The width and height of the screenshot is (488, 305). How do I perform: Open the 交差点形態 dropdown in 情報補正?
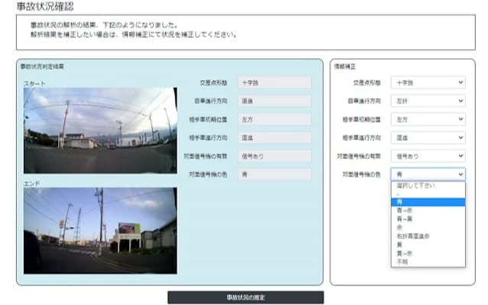[x=428, y=83]
